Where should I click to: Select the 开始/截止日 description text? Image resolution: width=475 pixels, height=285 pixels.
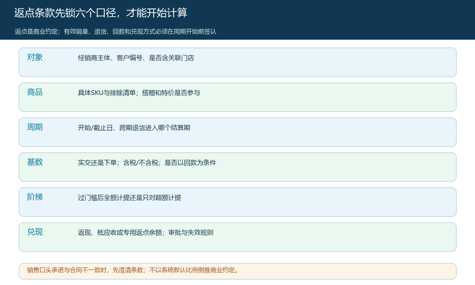pyautogui.click(x=134, y=128)
